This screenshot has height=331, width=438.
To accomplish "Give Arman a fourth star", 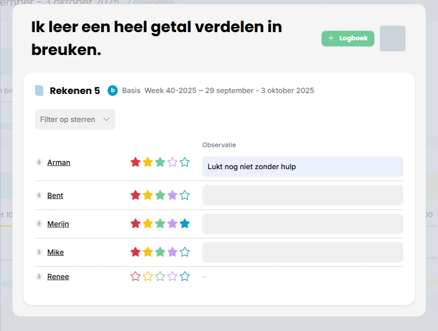I will tap(172, 162).
